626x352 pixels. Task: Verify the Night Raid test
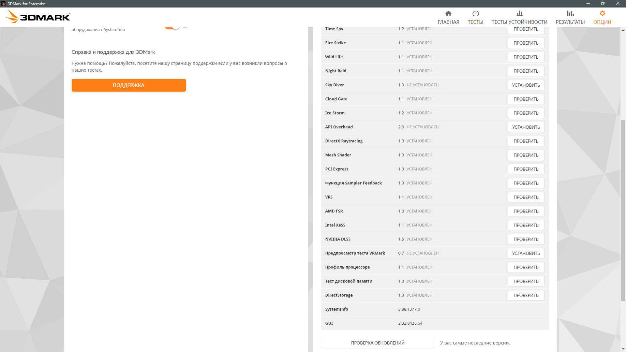click(x=526, y=71)
